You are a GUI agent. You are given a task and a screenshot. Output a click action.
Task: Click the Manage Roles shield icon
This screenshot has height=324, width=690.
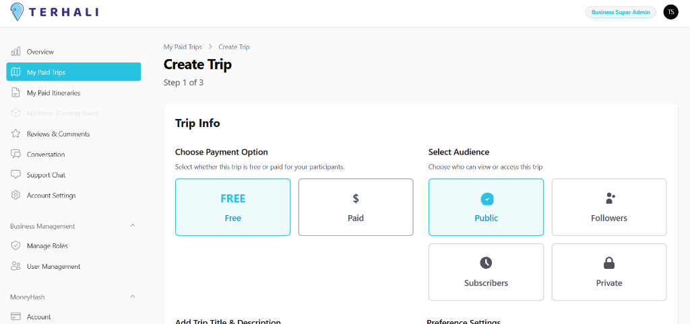point(16,246)
